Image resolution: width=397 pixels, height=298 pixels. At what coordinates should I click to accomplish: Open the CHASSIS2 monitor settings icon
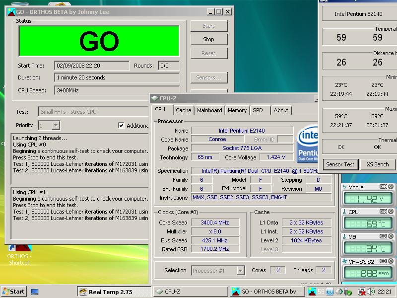coord(383,261)
